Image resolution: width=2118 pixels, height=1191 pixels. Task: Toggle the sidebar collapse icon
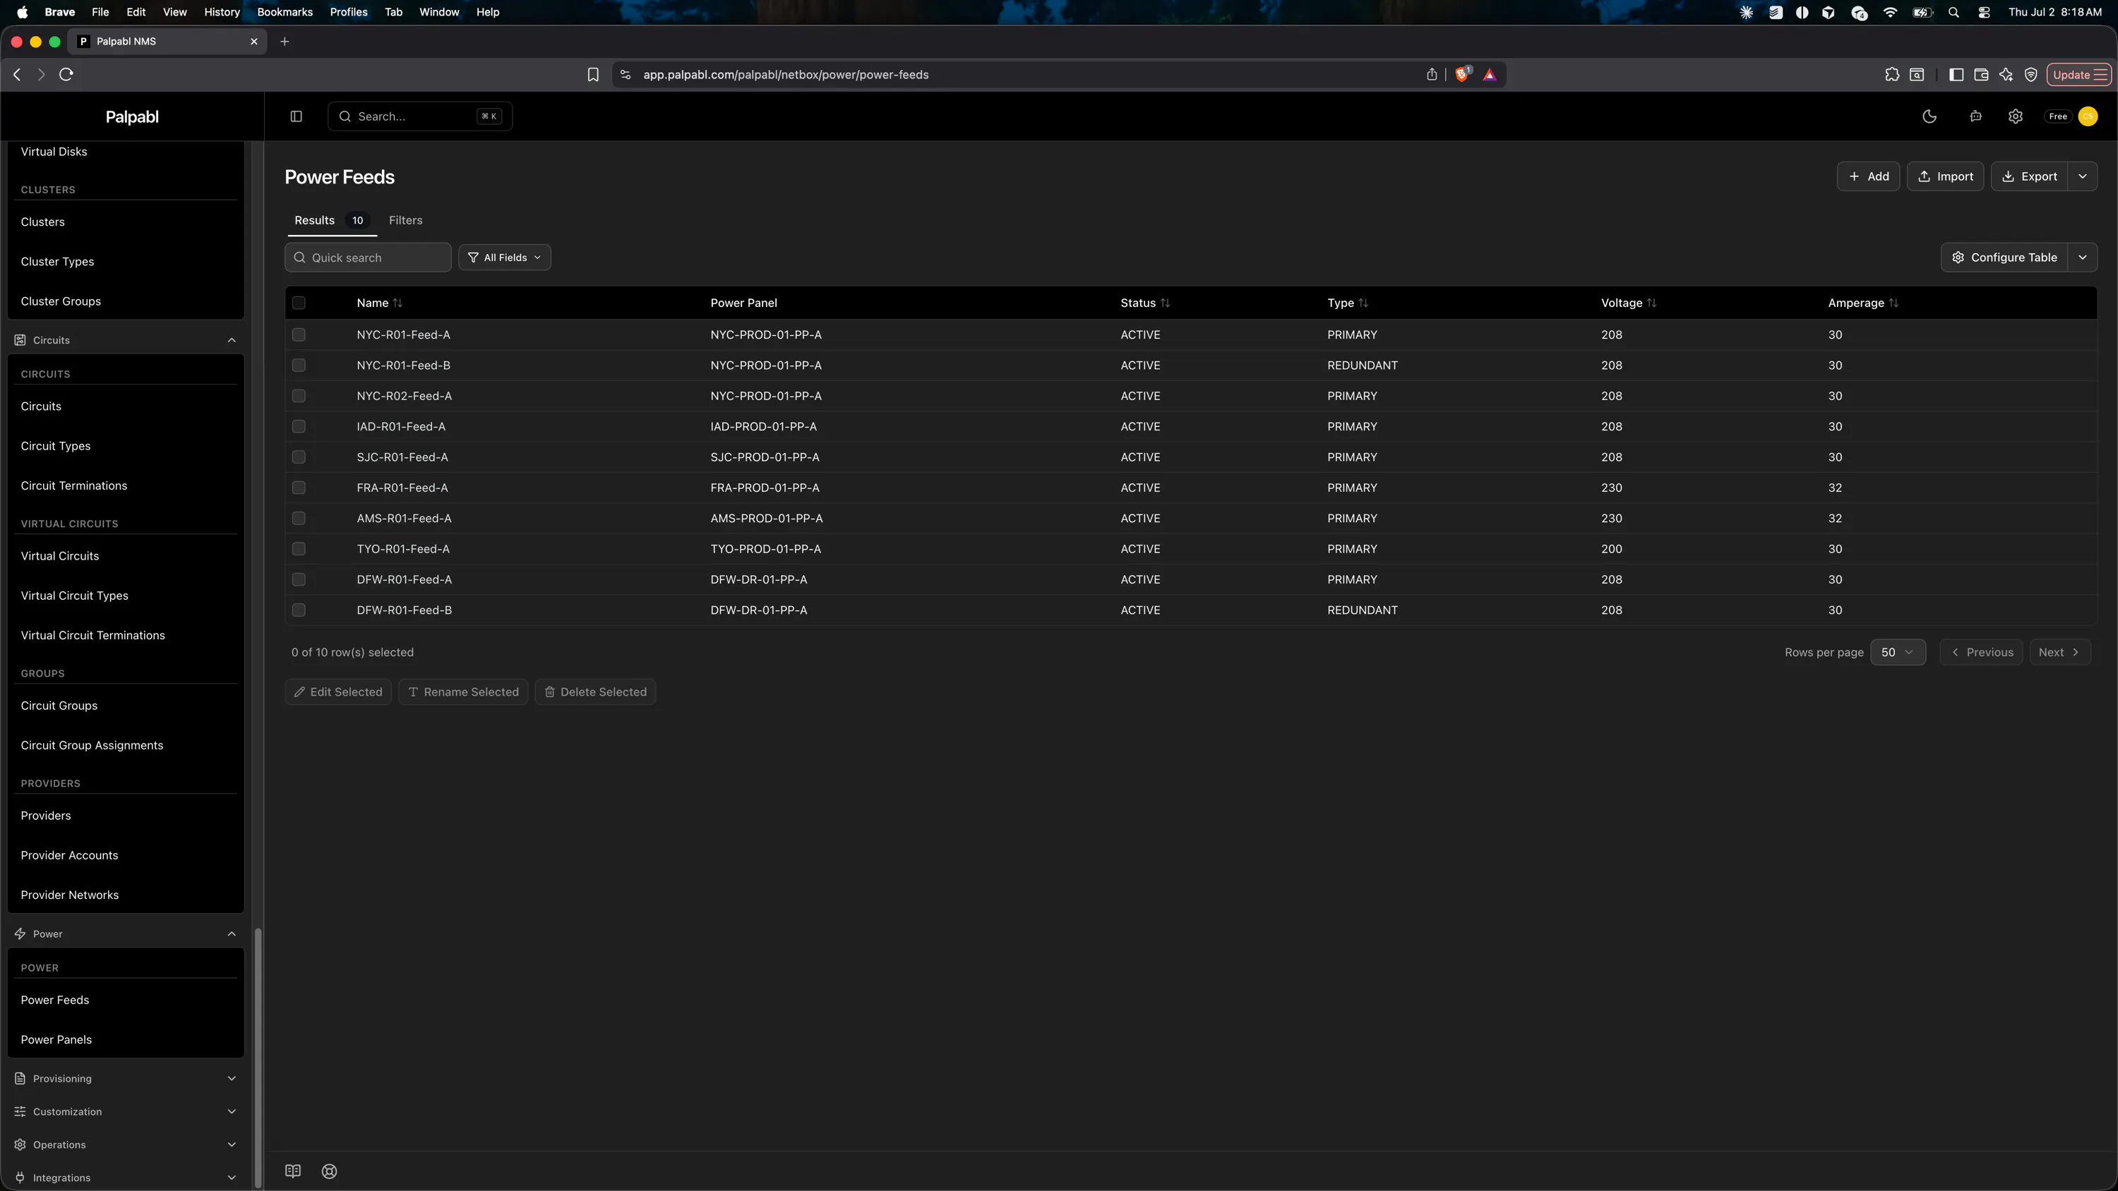pos(296,116)
